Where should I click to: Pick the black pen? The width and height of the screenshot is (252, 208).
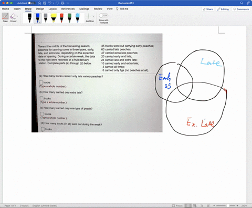[29, 18]
